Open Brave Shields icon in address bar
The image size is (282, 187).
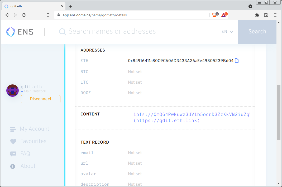coord(215,15)
